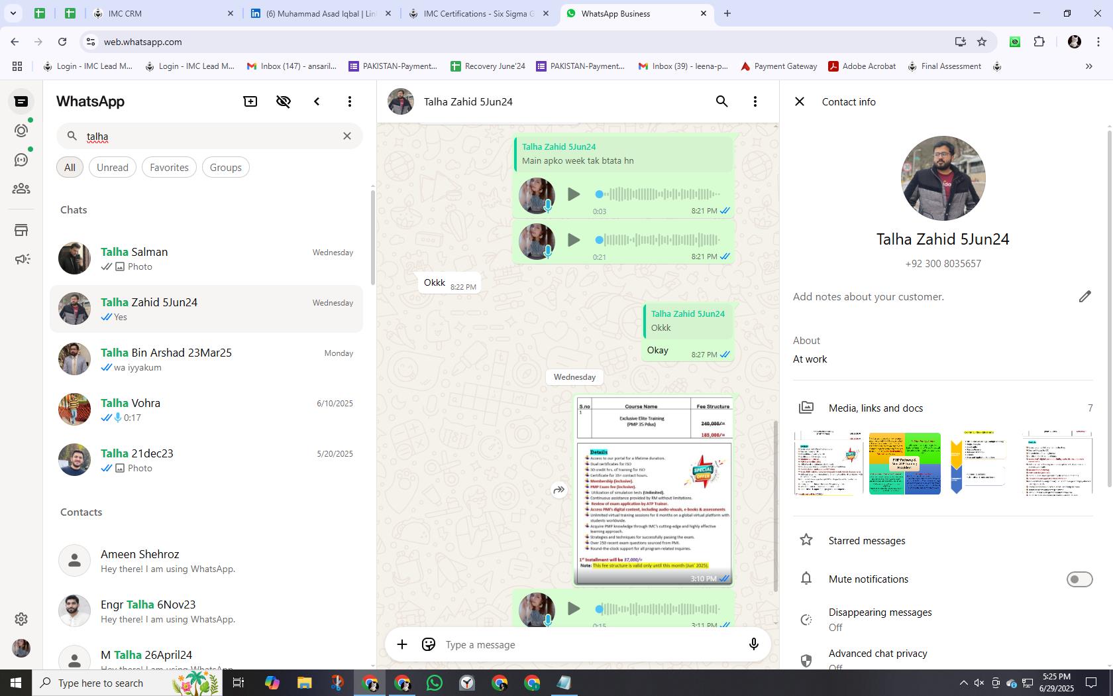
Task: Open the Talha Vohra chat
Action: click(207, 410)
